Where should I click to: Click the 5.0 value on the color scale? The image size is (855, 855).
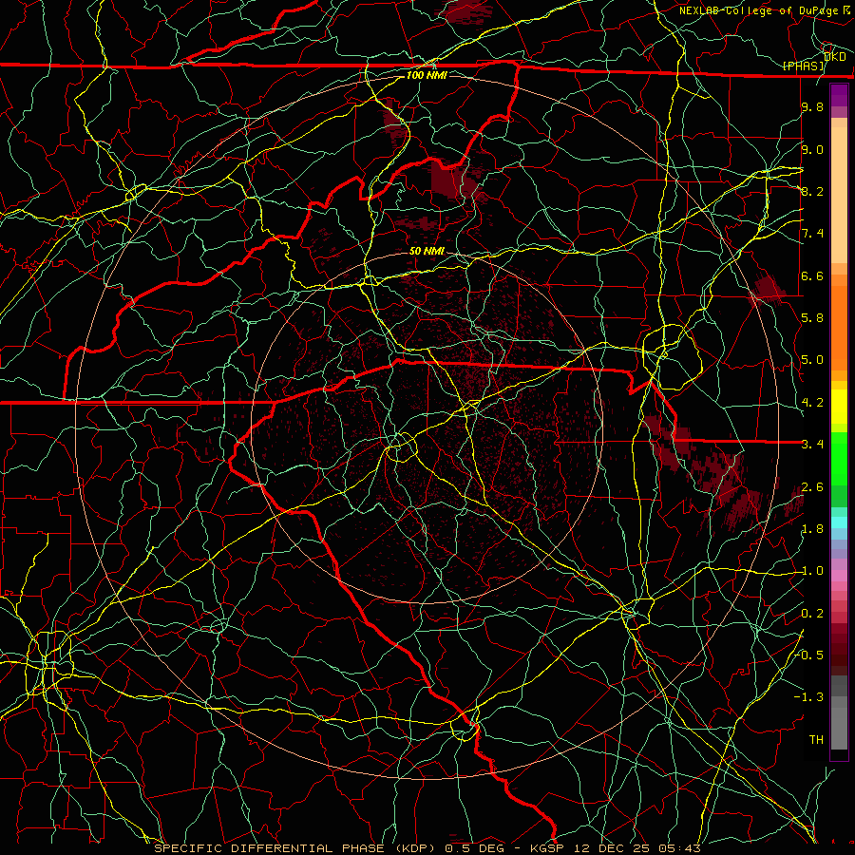pyautogui.click(x=812, y=360)
